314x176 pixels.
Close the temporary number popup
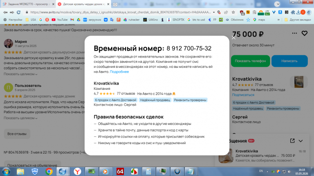coord(233,38)
